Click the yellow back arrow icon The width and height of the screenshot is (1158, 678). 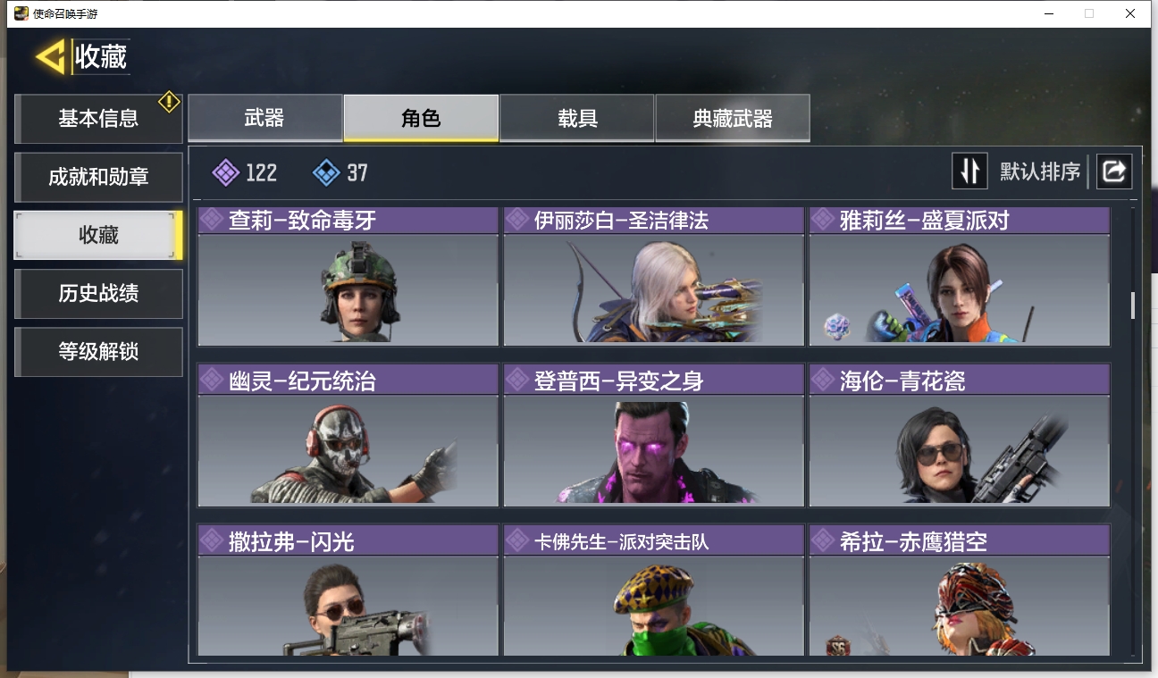50,57
